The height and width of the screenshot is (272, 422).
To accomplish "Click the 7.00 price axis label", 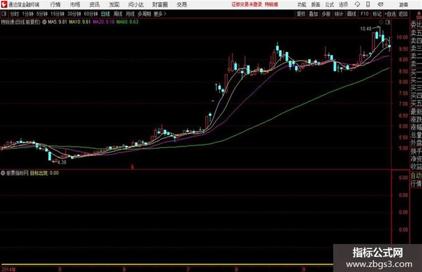I will pyautogui.click(x=403, y=104).
